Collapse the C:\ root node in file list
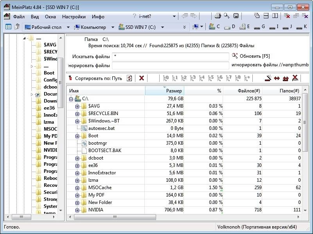Viewport: 313px width, 234px height. pos(71,99)
